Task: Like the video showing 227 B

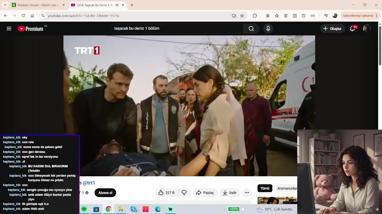Action: point(166,193)
